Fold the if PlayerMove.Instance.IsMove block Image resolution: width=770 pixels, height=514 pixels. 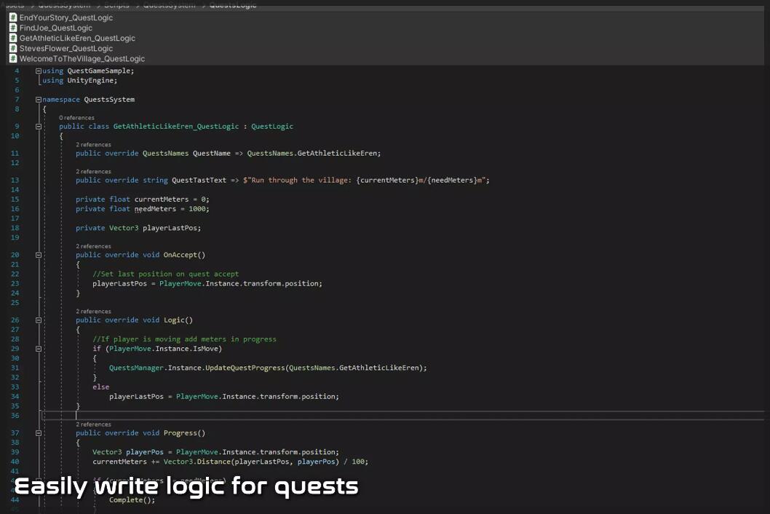pos(39,349)
